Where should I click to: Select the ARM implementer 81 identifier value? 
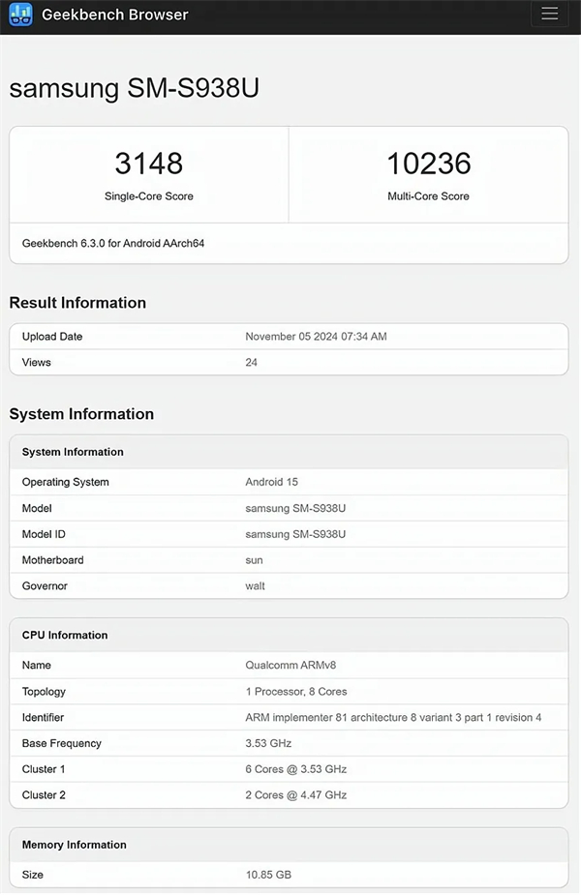pyautogui.click(x=393, y=718)
